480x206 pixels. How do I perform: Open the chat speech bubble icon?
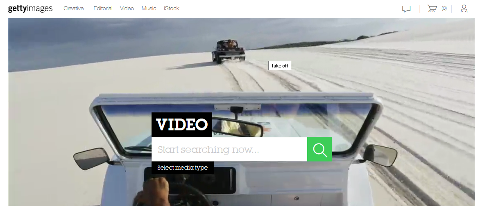(x=406, y=9)
